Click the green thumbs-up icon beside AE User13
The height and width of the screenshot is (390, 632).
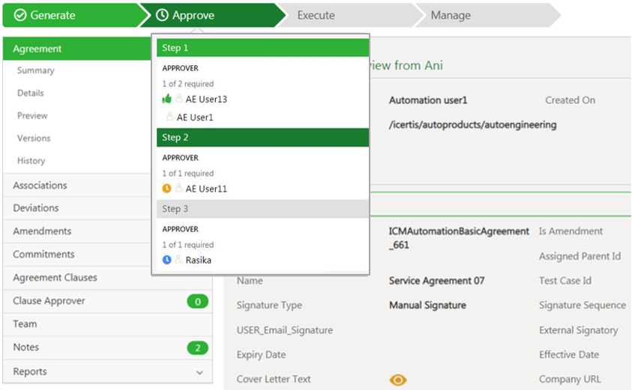tap(166, 99)
